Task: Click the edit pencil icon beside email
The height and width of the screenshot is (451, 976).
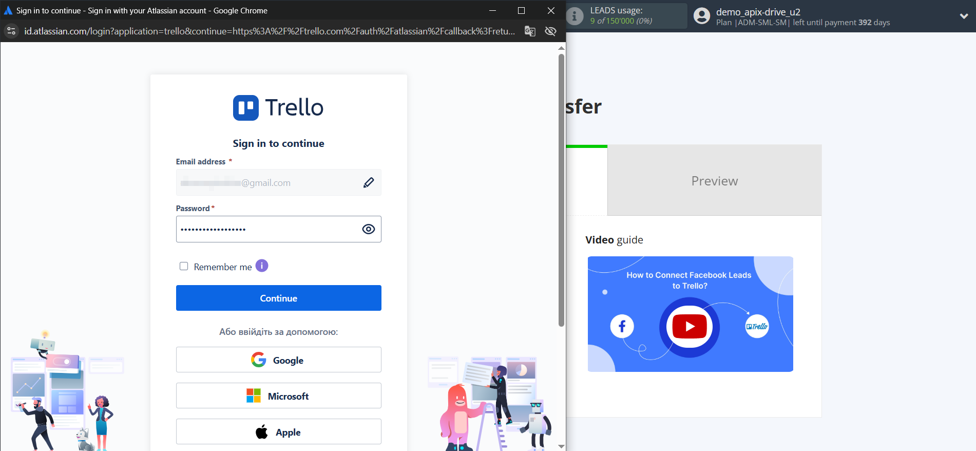Action: pyautogui.click(x=369, y=182)
